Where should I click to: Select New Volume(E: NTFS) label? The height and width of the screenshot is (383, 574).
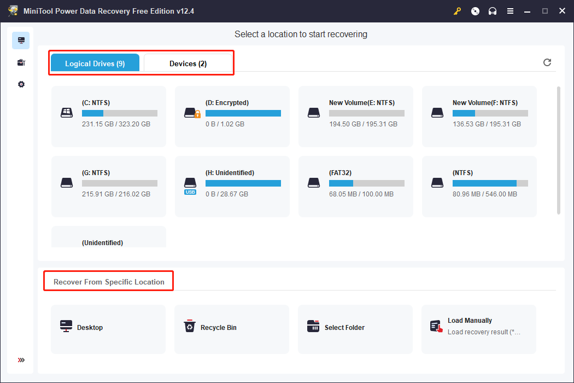click(362, 103)
